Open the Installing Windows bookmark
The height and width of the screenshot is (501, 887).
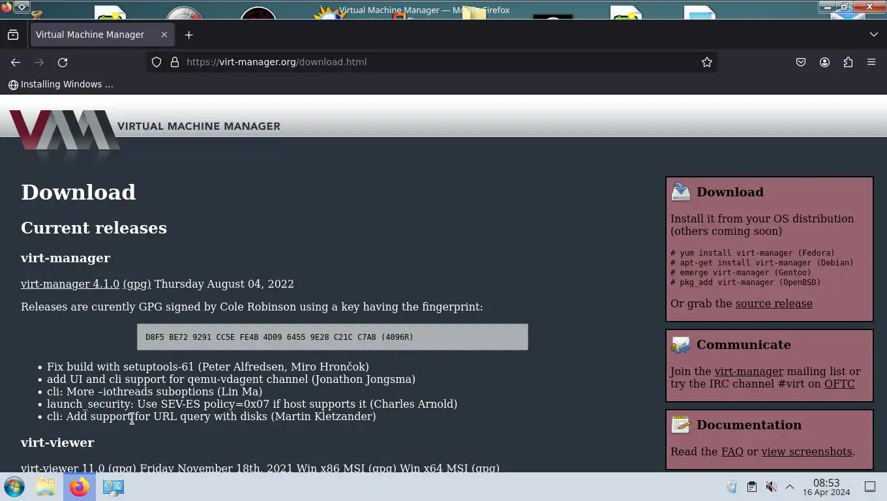tap(61, 84)
